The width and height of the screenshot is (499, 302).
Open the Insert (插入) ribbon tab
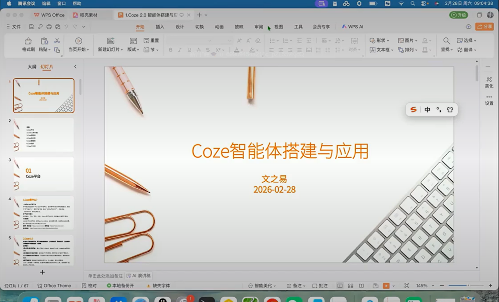coord(160,27)
